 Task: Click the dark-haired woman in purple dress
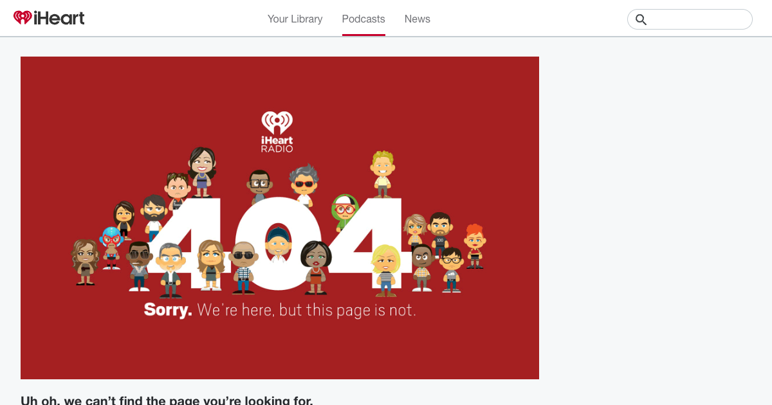tap(202, 172)
